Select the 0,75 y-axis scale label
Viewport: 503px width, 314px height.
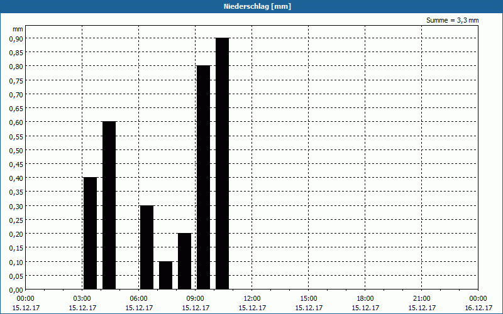point(15,80)
